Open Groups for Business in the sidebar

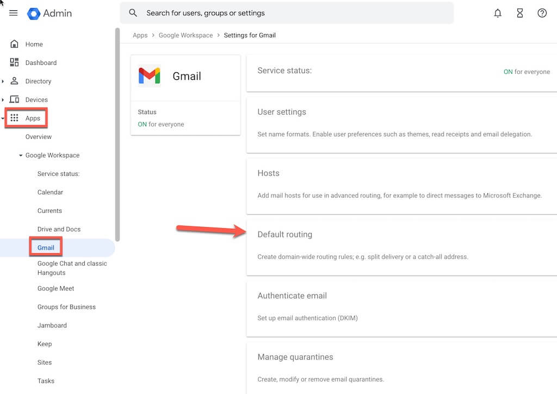tap(66, 307)
